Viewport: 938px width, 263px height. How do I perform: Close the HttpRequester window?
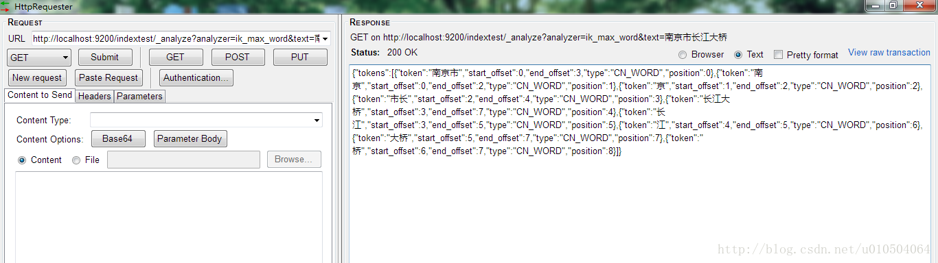(x=919, y=5)
